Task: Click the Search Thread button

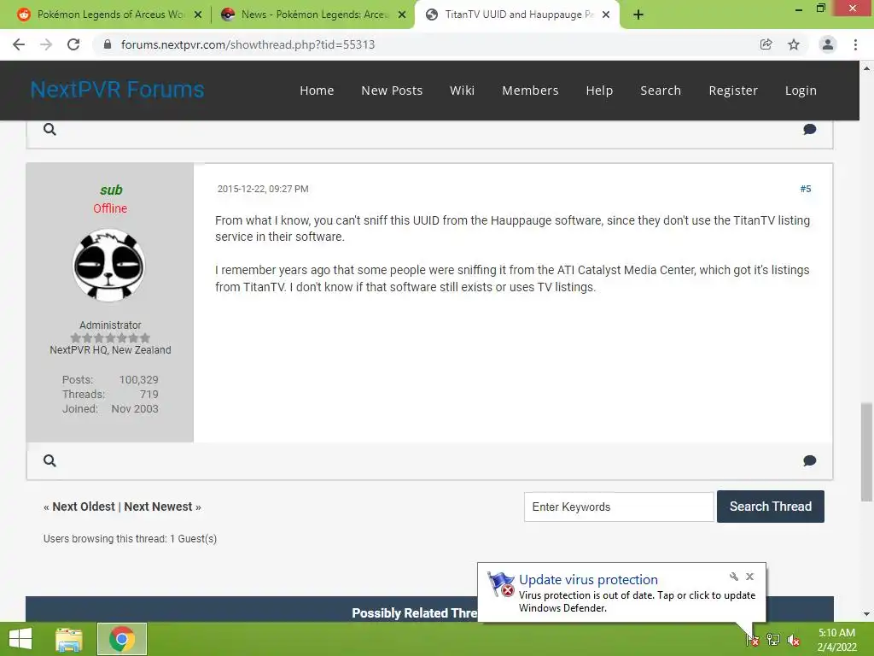Action: tap(771, 507)
